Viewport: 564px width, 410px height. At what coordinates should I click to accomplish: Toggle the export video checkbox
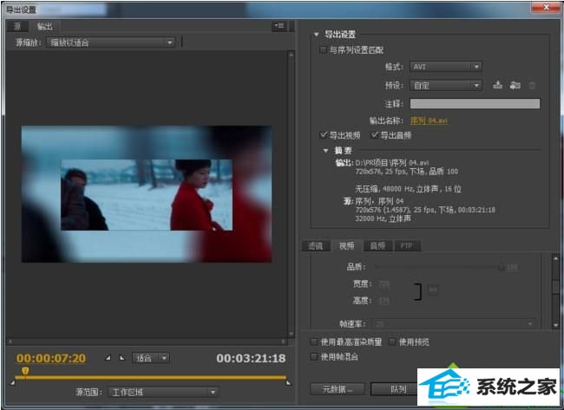pyautogui.click(x=324, y=135)
